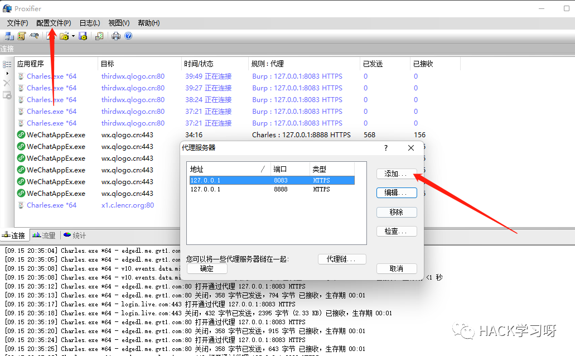This screenshot has width=575, height=356.
Task: Open the 视图(V) menu
Action: click(x=119, y=23)
